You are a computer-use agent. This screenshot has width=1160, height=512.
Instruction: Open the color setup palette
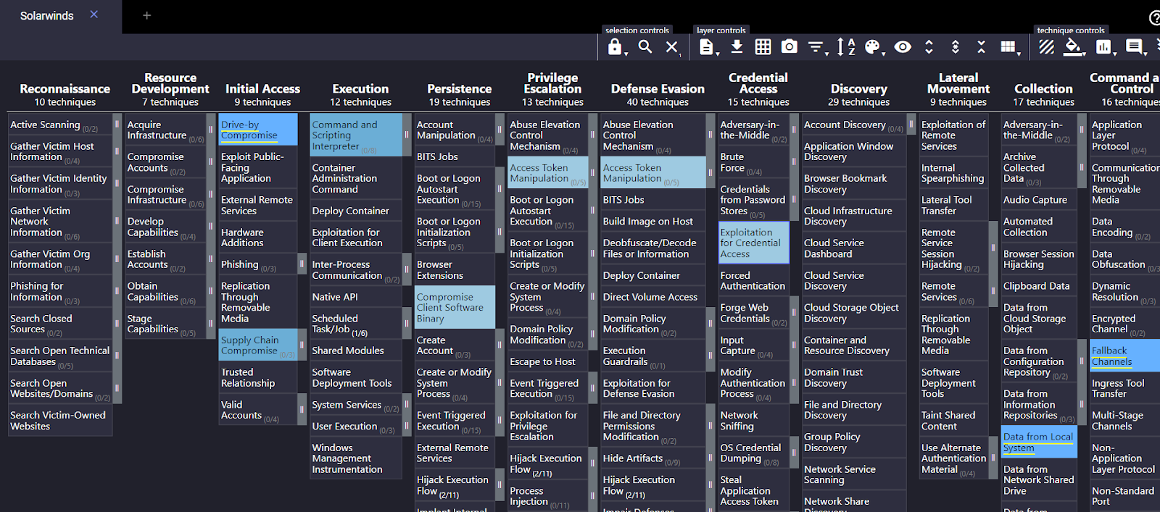click(x=874, y=47)
